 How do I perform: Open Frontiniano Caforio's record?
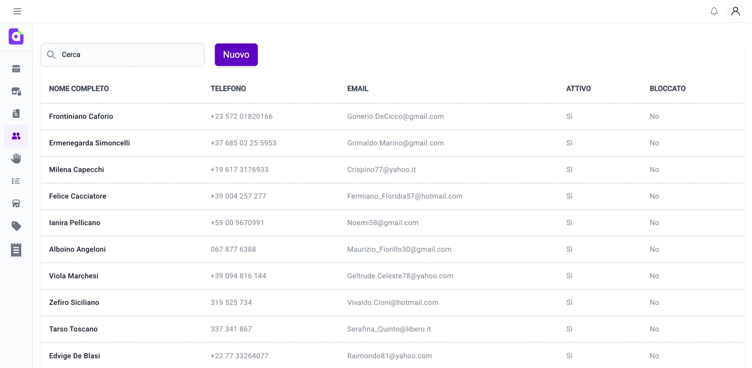[392, 116]
